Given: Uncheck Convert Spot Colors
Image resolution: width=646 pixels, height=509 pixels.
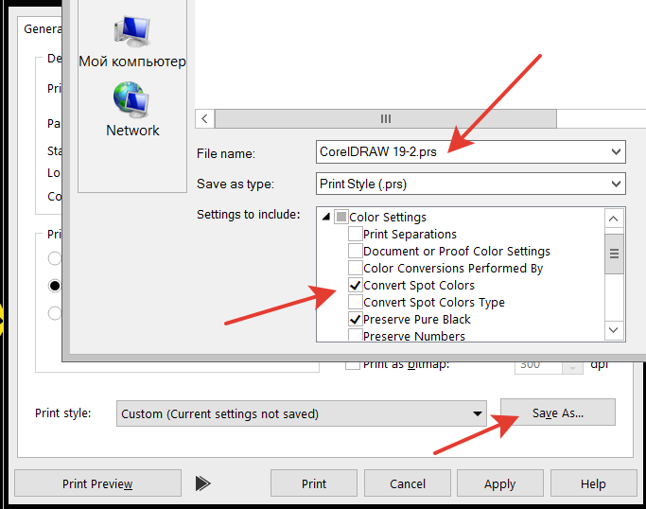Looking at the screenshot, I should (x=355, y=285).
